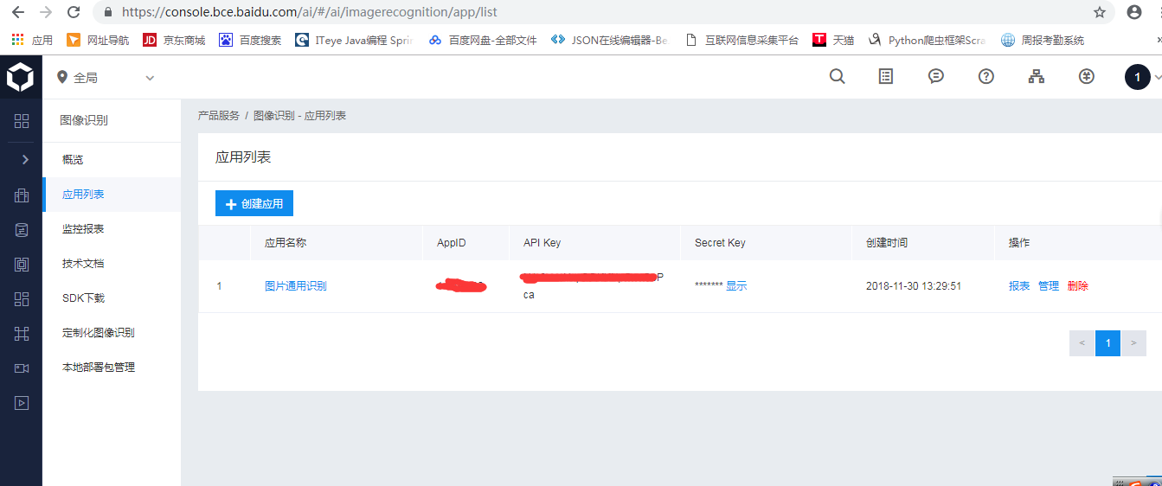Viewport: 1162px width, 486px height.
Task: Click the Secret Key column header
Action: pyautogui.click(x=720, y=243)
